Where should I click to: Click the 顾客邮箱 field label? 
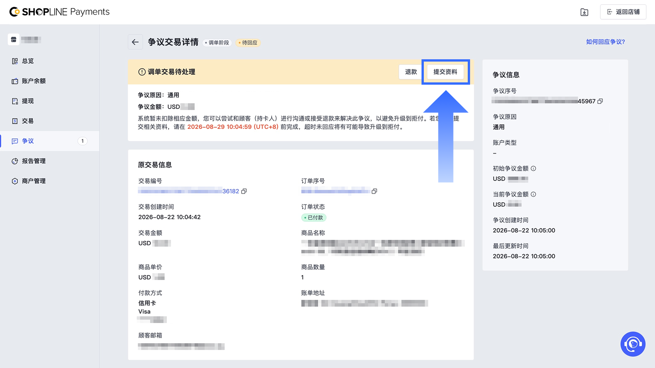pos(150,336)
